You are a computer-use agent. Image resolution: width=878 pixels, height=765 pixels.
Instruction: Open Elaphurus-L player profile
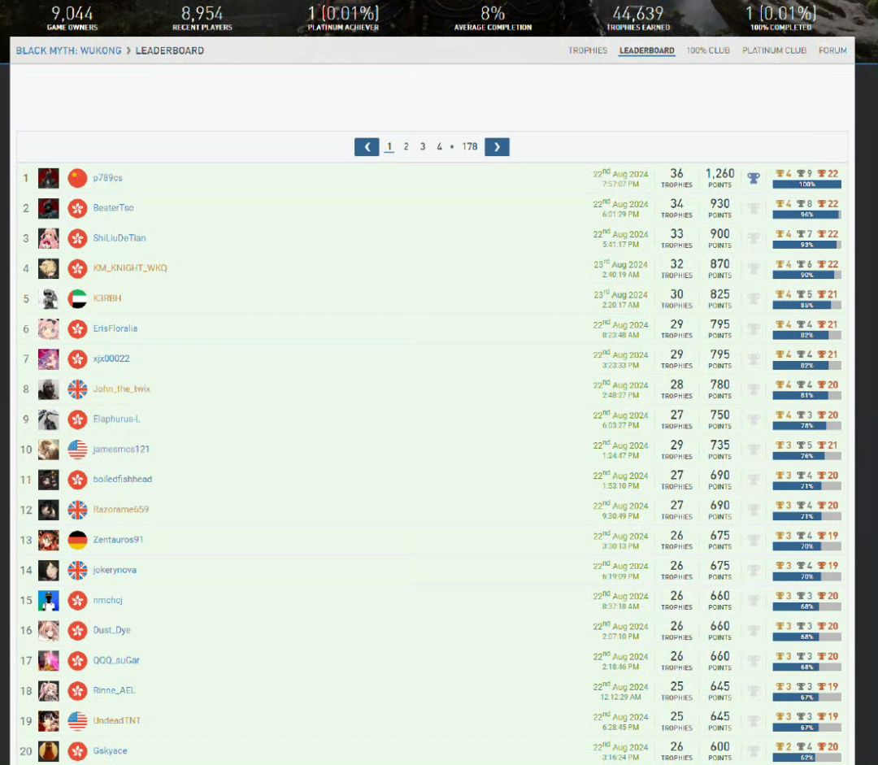(116, 419)
